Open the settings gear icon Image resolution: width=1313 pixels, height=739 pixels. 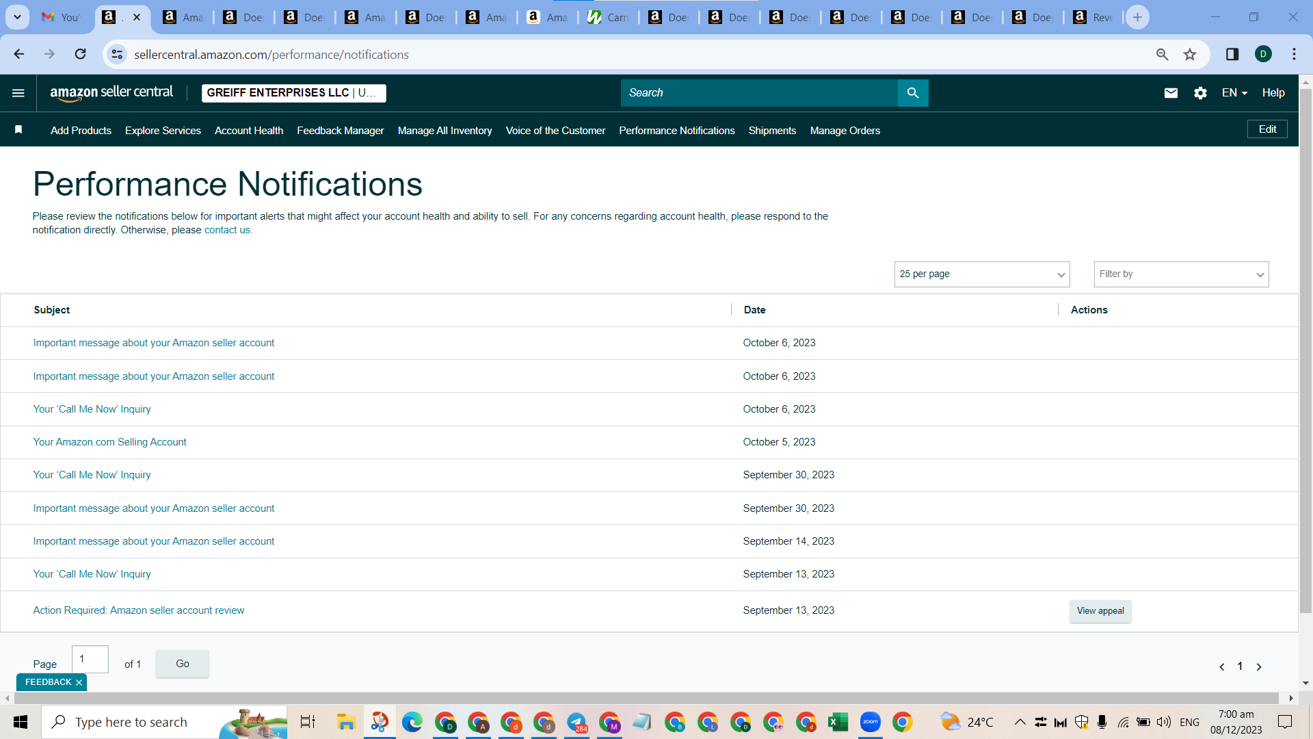pyautogui.click(x=1200, y=93)
